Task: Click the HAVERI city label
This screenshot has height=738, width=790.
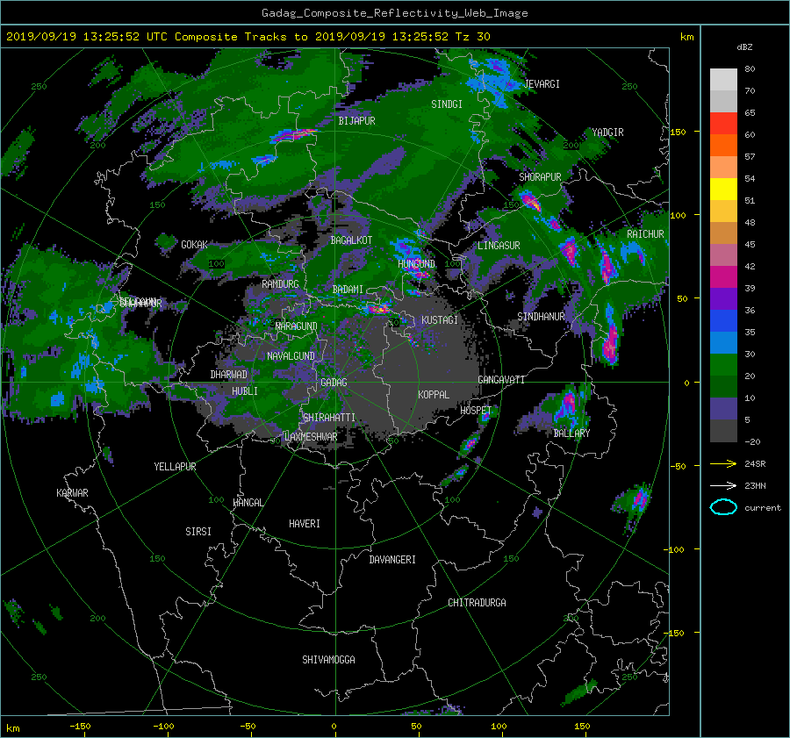Action: (305, 524)
